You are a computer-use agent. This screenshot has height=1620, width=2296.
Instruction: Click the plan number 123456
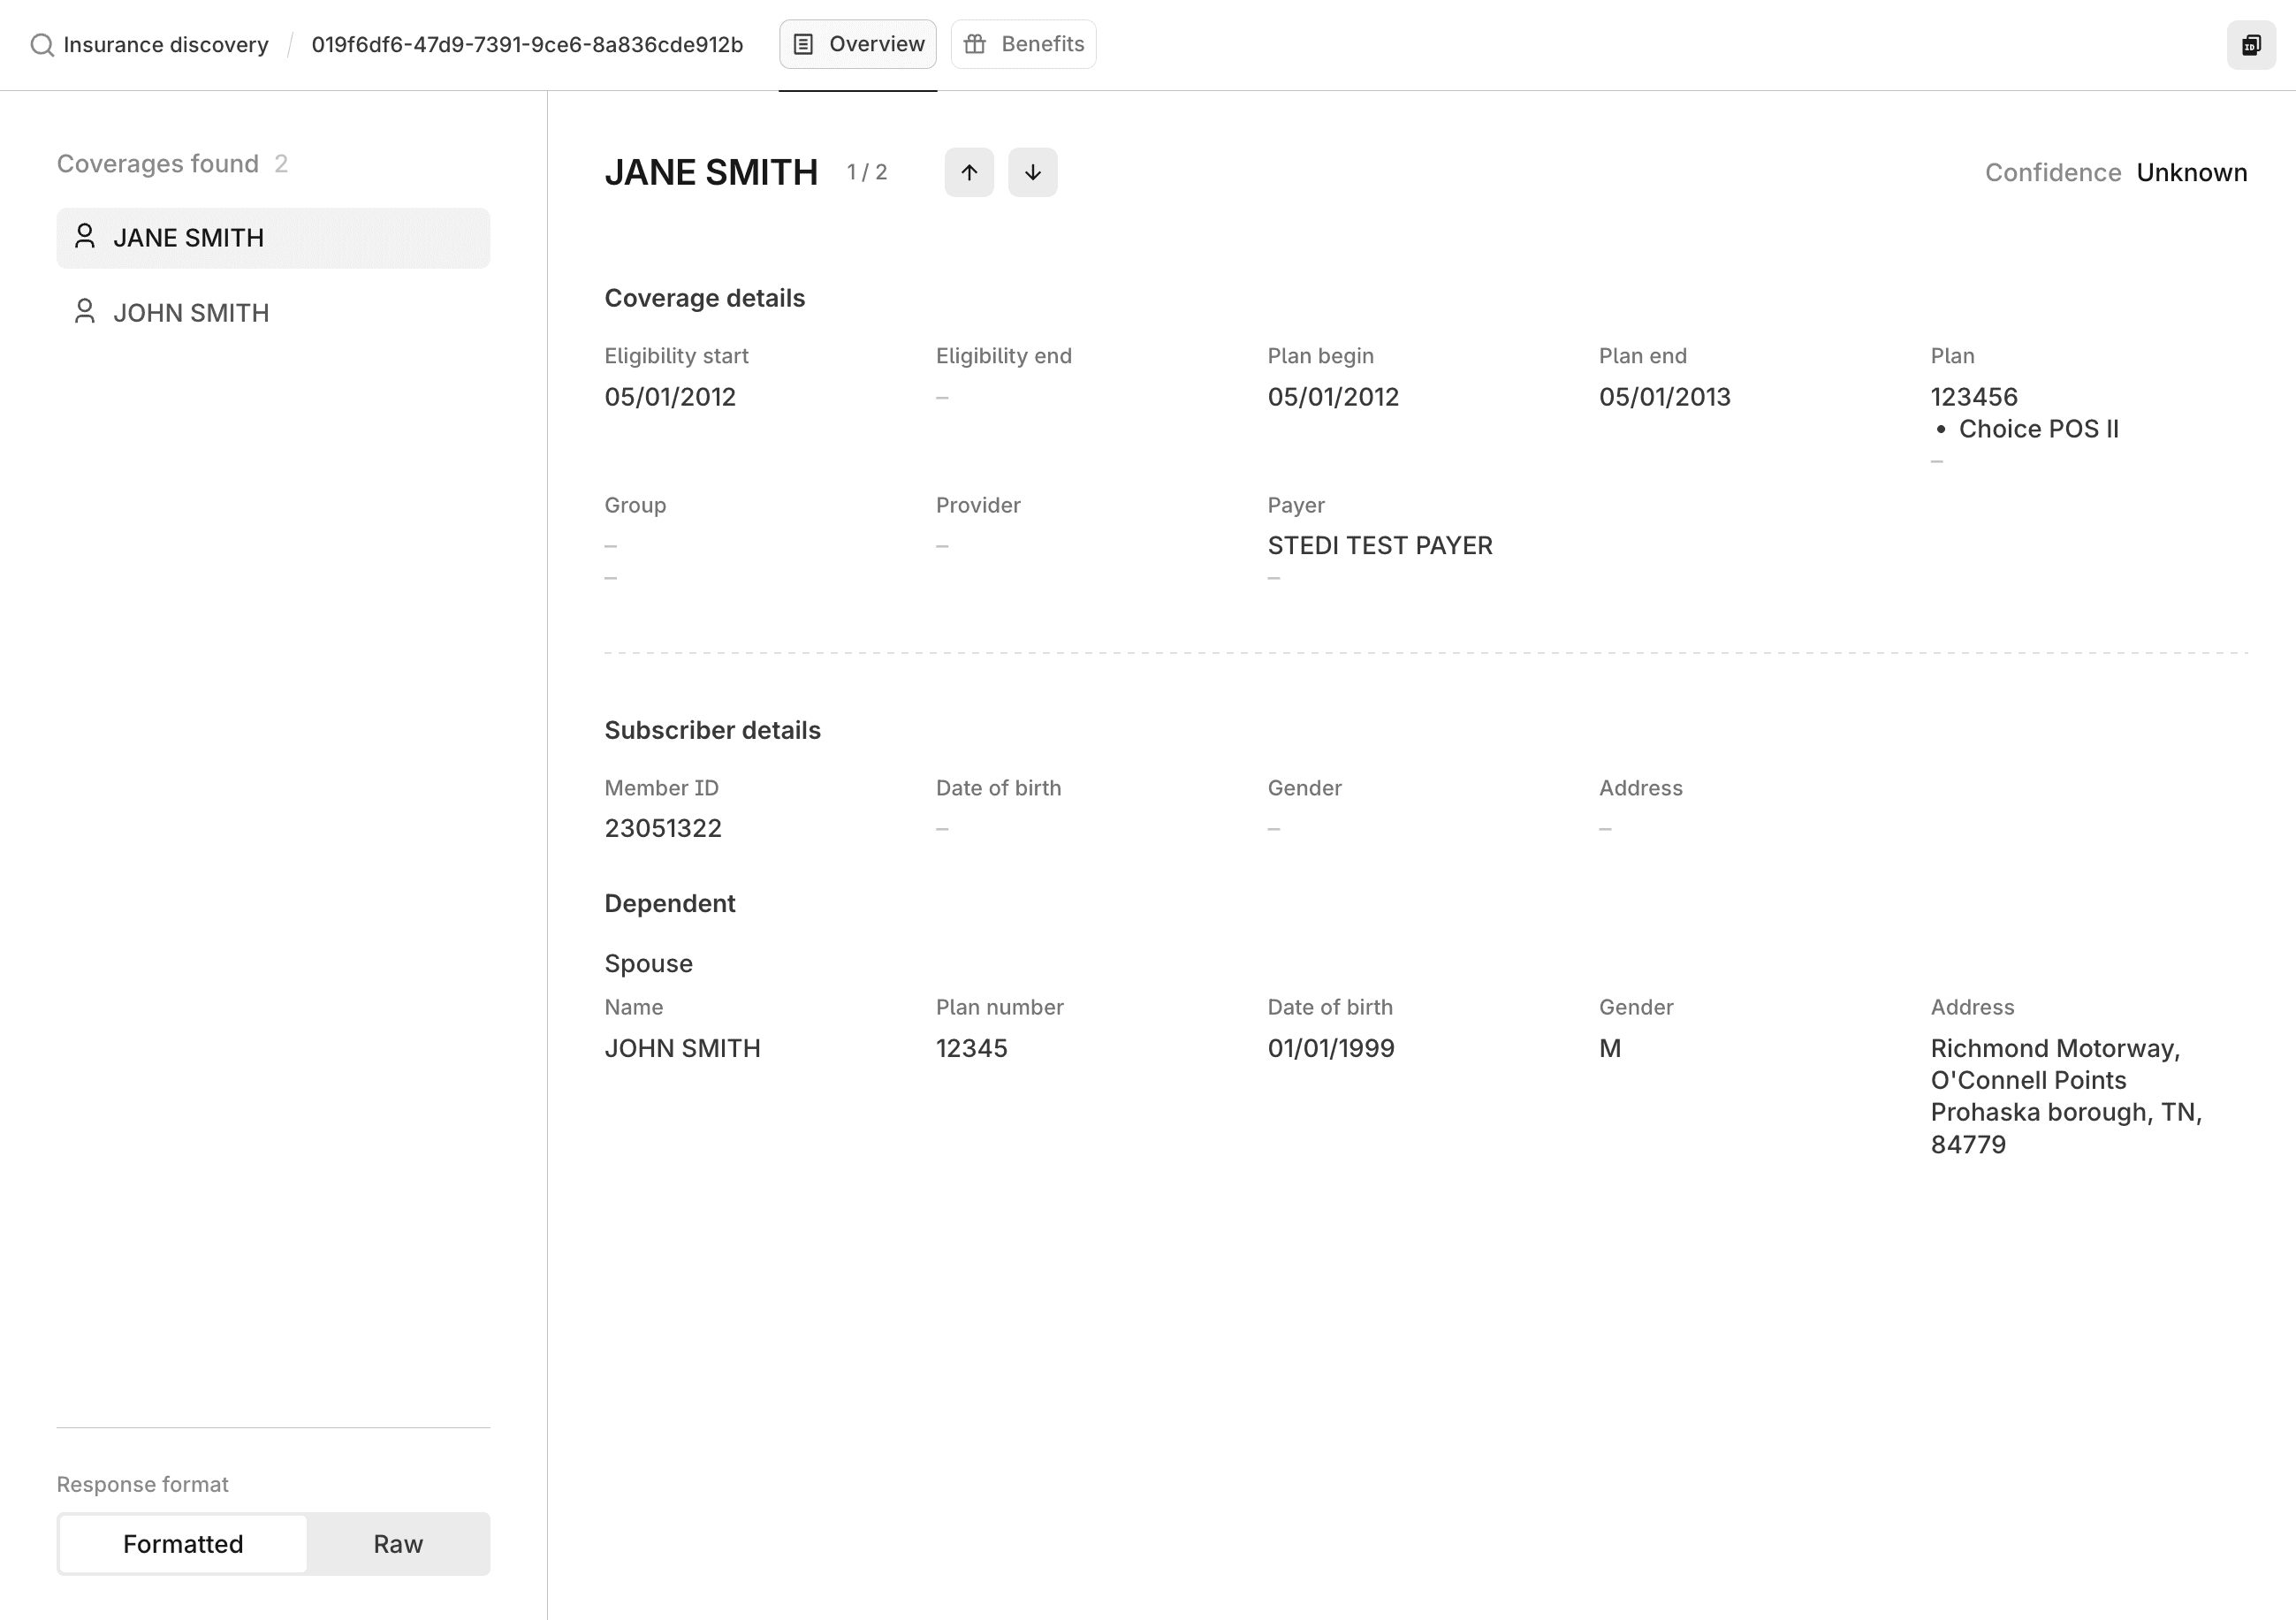(x=1974, y=397)
